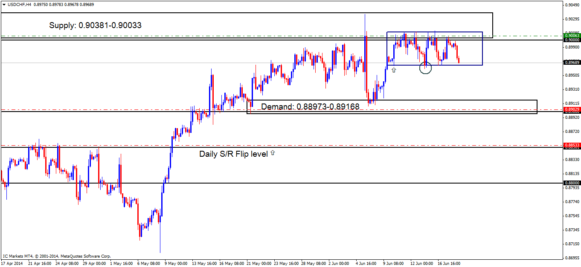Click the 16 Jun 16:00 time label

449,264
